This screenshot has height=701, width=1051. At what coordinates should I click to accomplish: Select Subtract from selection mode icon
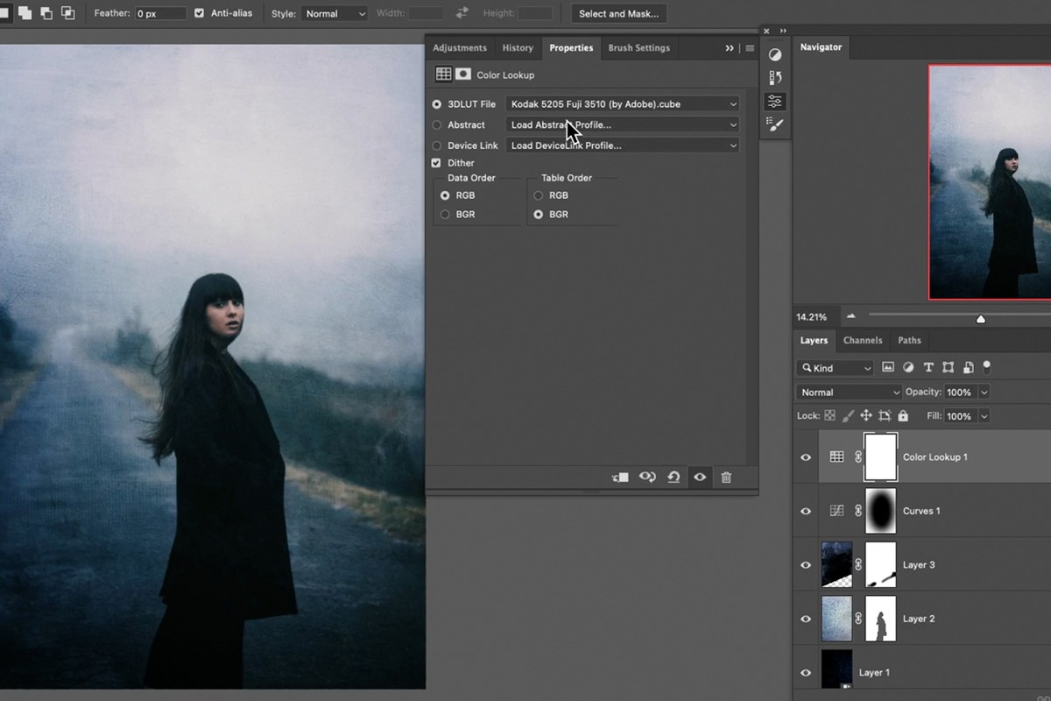point(46,13)
